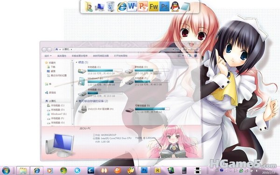The height and width of the screenshot is (175, 280).
Task: Open the Recycle Bin in top dock
Action: (111, 7)
